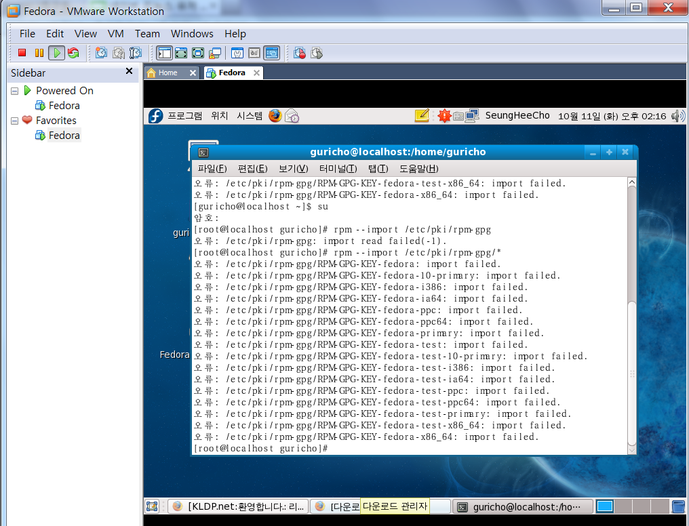Screen dimensions: 689x526
Task: Click the show desktop icon on the bottom panel
Action: (x=152, y=506)
